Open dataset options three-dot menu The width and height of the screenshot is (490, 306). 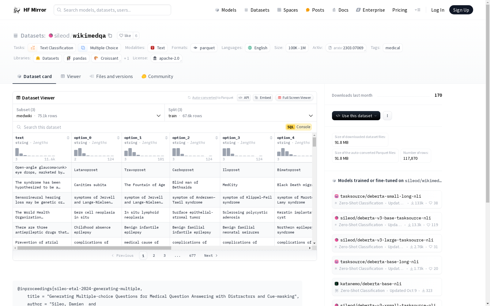click(x=387, y=116)
